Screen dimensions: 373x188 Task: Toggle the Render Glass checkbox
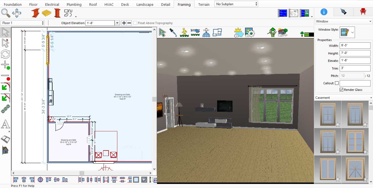tap(342, 90)
